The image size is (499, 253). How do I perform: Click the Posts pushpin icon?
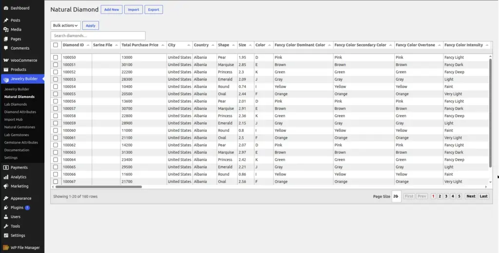(6, 20)
